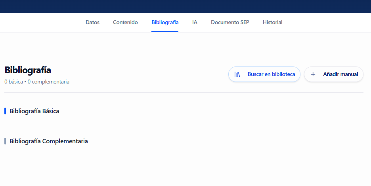Click the '0 básica • 0 complementaria' counter text

click(x=37, y=82)
